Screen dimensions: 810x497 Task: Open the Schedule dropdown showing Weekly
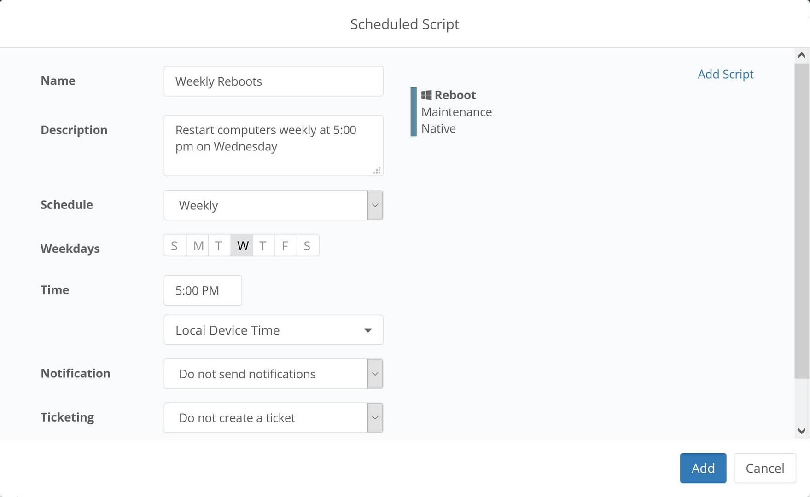click(x=375, y=205)
